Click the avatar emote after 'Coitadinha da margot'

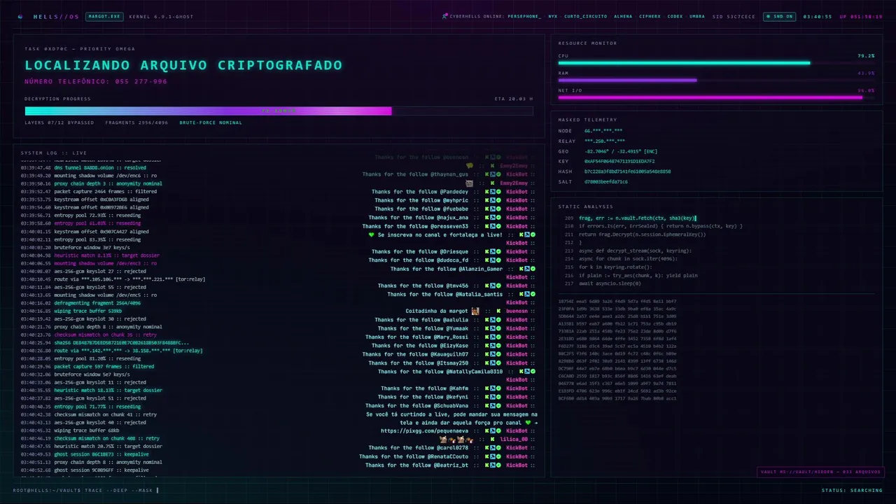(x=475, y=311)
